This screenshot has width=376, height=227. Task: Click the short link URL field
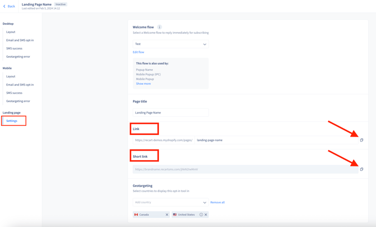pos(245,169)
